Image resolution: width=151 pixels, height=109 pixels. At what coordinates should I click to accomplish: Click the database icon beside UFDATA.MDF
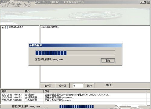pos(7,27)
